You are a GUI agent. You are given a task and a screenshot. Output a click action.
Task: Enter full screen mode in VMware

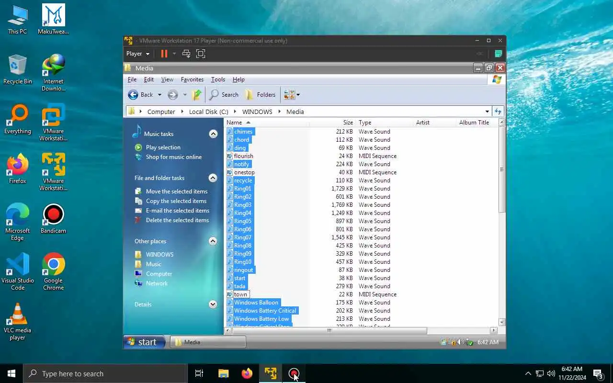pos(201,54)
